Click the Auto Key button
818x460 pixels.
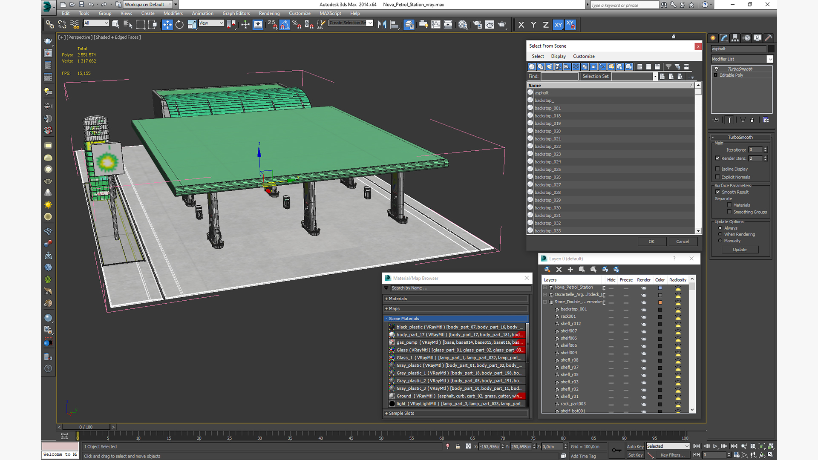635,446
